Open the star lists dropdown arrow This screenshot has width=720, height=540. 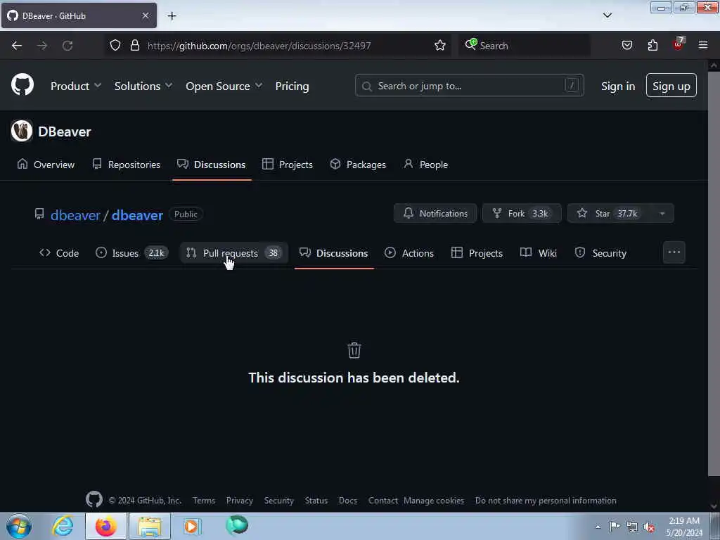tap(662, 213)
